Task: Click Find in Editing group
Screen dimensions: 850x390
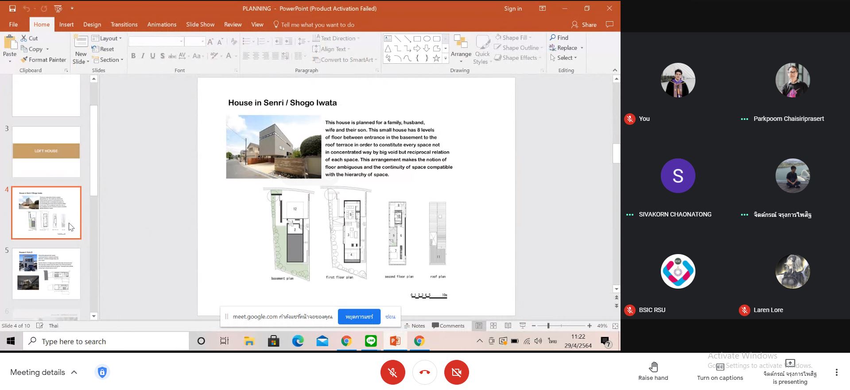Action: [x=559, y=38]
